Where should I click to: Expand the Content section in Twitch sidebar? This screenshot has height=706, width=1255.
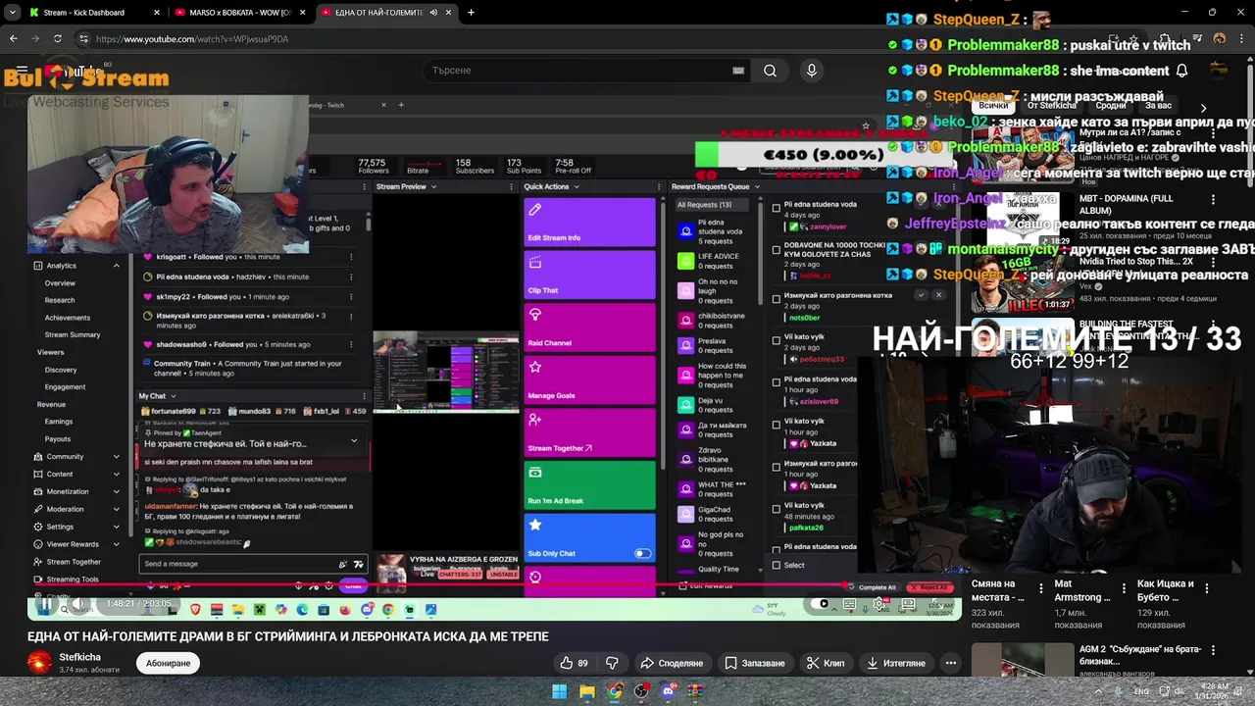[x=116, y=474]
